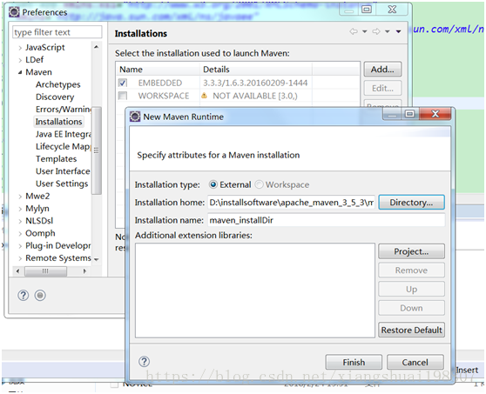Viewport: 486px width, 394px height.
Task: Maximize the New Maven Runtime dialog
Action: click(x=409, y=114)
